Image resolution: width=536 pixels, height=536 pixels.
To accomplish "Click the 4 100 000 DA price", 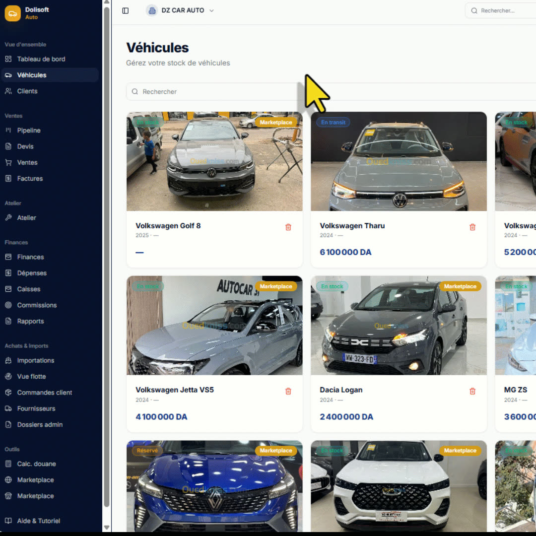I will click(161, 417).
